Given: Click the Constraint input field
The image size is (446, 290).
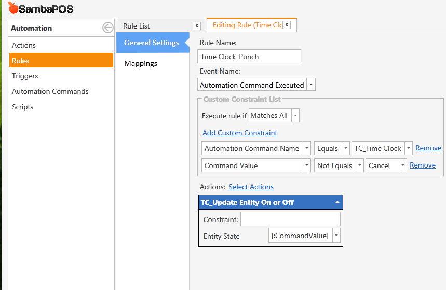Looking at the screenshot, I should (290, 219).
